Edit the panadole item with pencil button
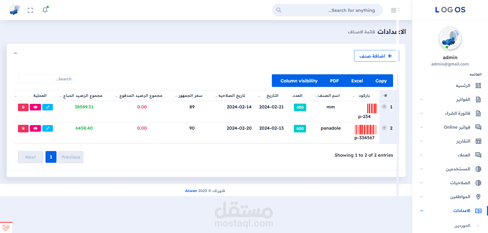The width and height of the screenshot is (488, 233). tap(48, 128)
